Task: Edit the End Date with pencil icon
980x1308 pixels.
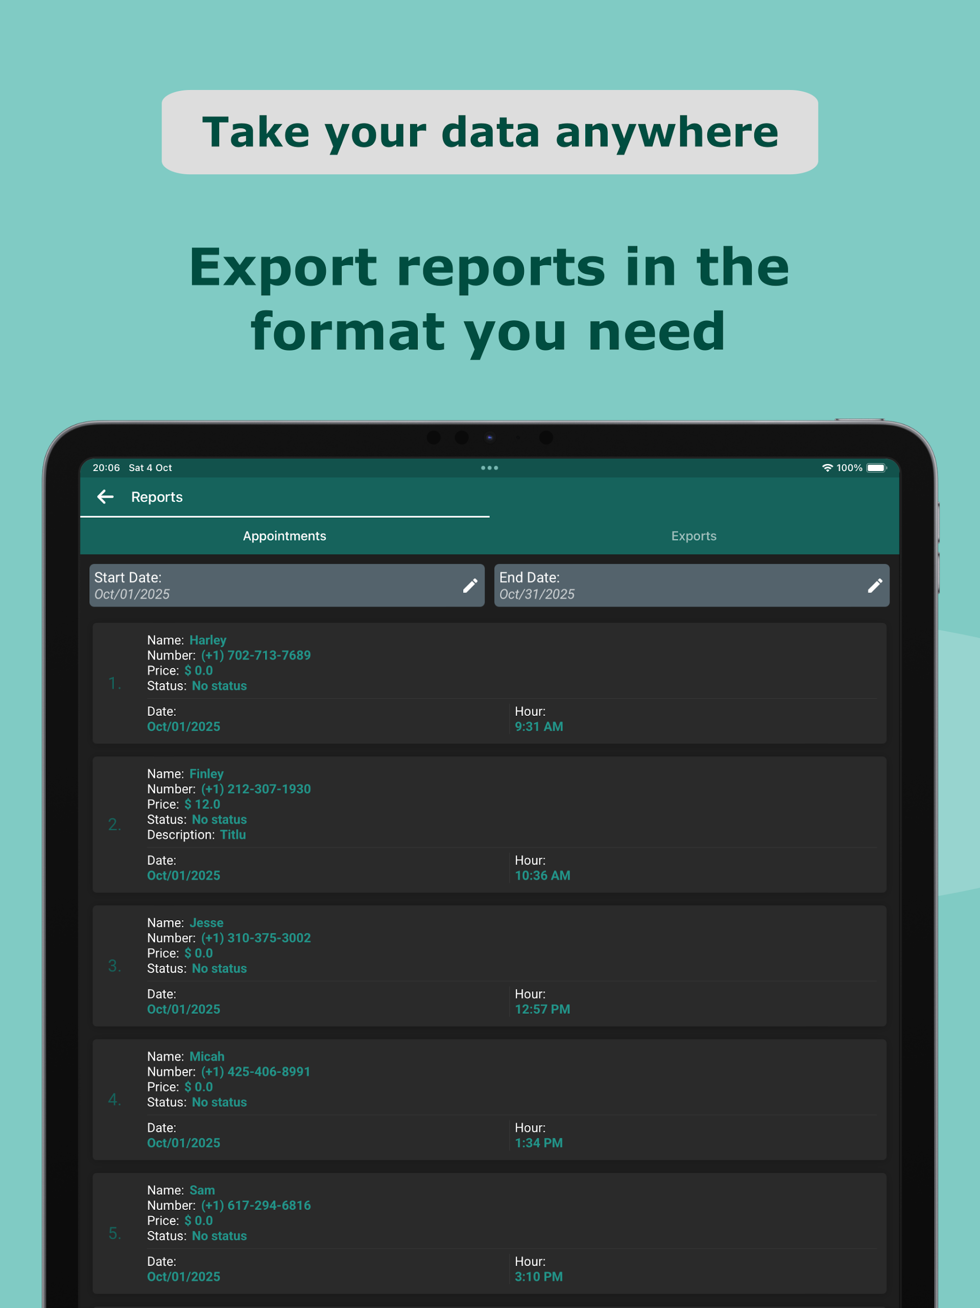Action: [x=875, y=586]
